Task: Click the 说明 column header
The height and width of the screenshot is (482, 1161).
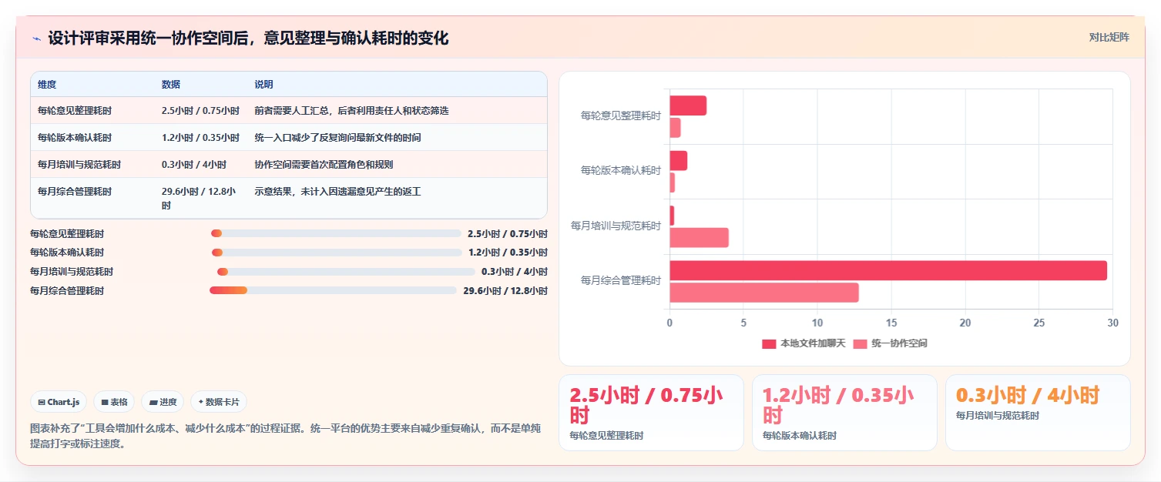Action: tap(264, 85)
